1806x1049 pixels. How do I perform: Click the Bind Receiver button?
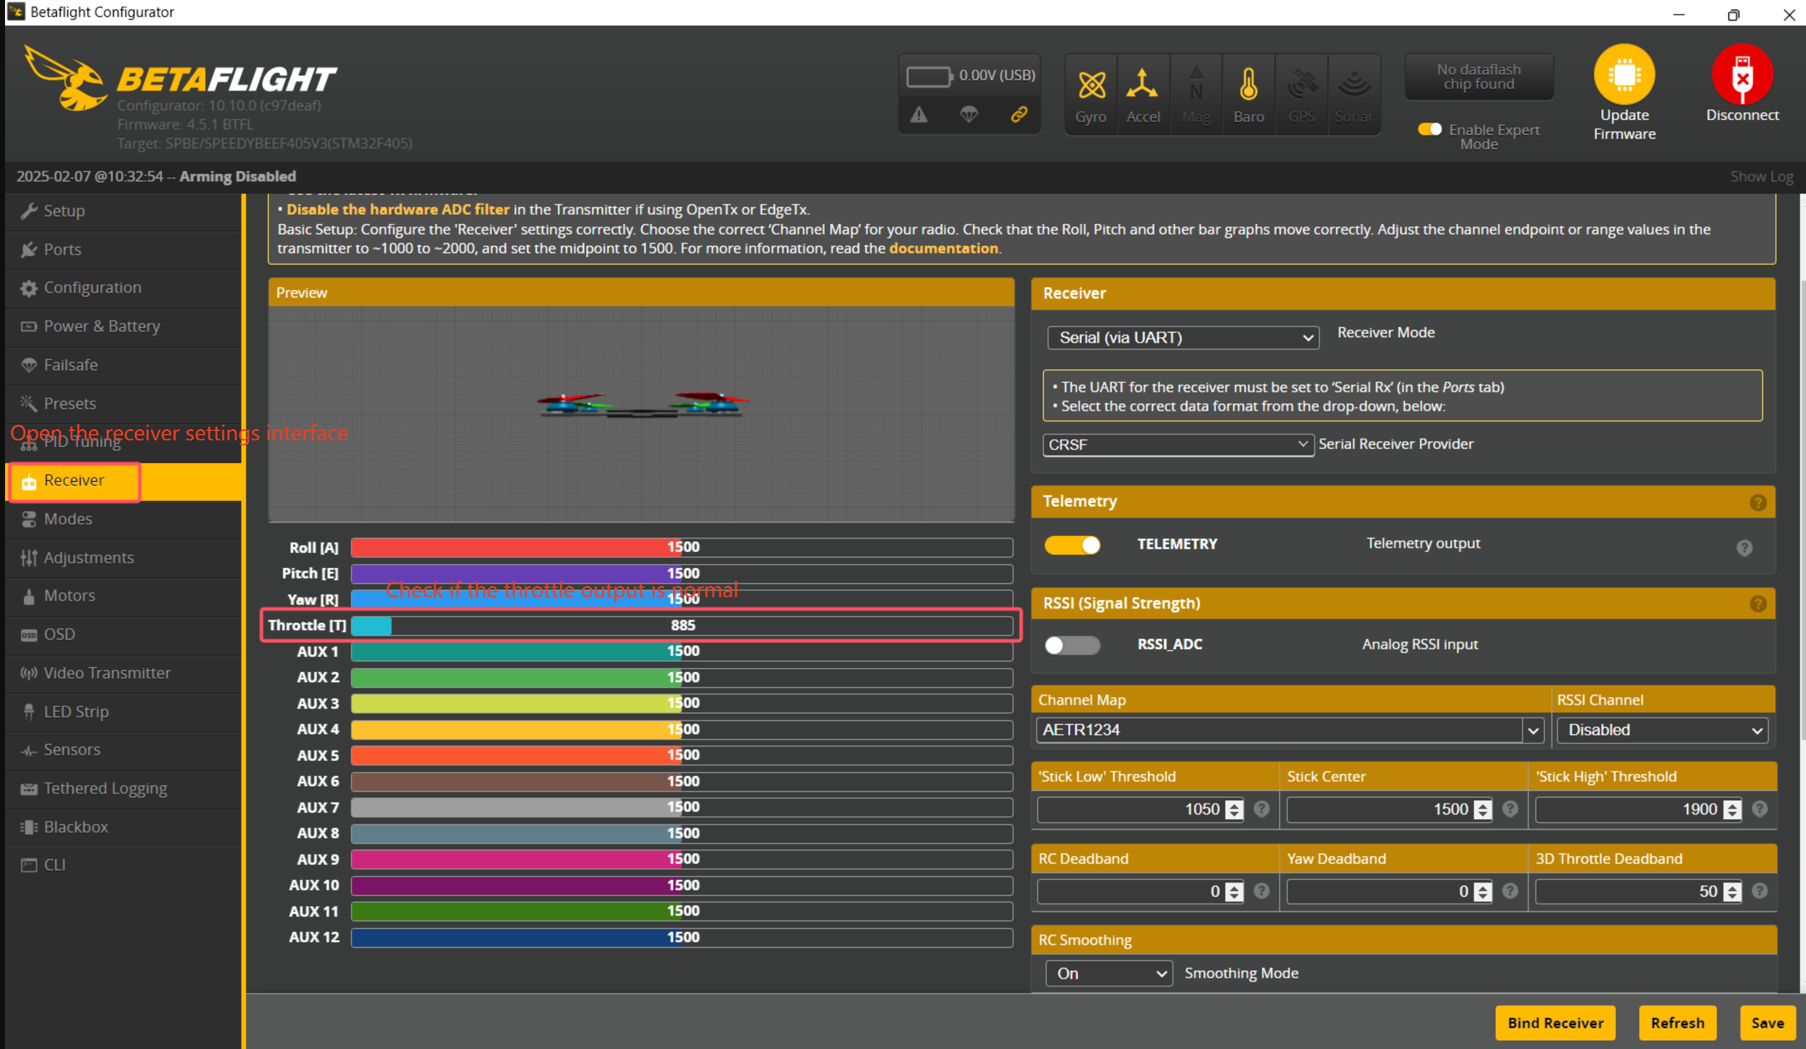[1555, 1023]
